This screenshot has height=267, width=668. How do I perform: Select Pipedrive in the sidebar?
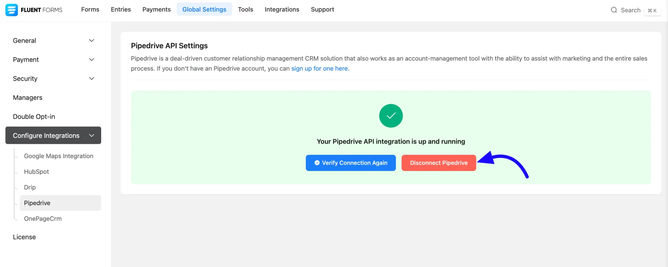pyautogui.click(x=60, y=203)
